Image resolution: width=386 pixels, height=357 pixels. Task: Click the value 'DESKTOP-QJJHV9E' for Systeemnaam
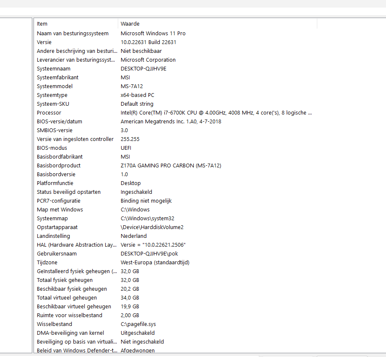[x=143, y=69]
